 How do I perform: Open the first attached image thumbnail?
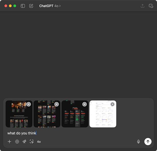(19, 114)
